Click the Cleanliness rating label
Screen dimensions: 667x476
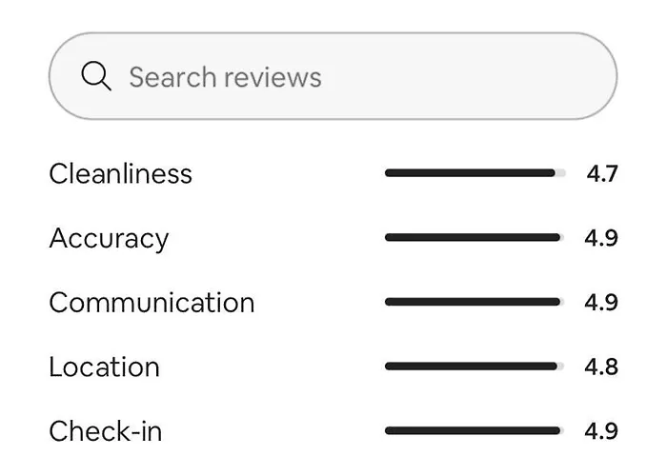coord(120,173)
